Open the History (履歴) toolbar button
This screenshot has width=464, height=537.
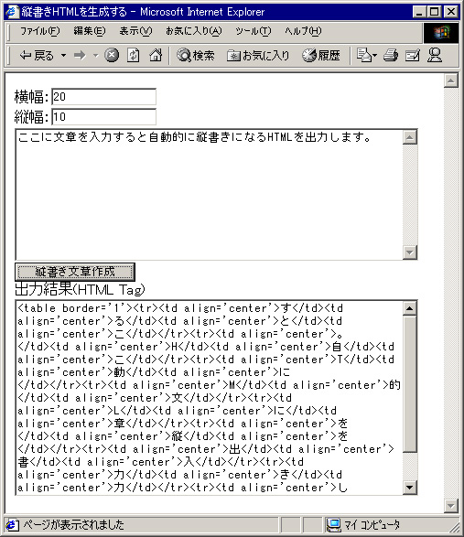pos(320,55)
